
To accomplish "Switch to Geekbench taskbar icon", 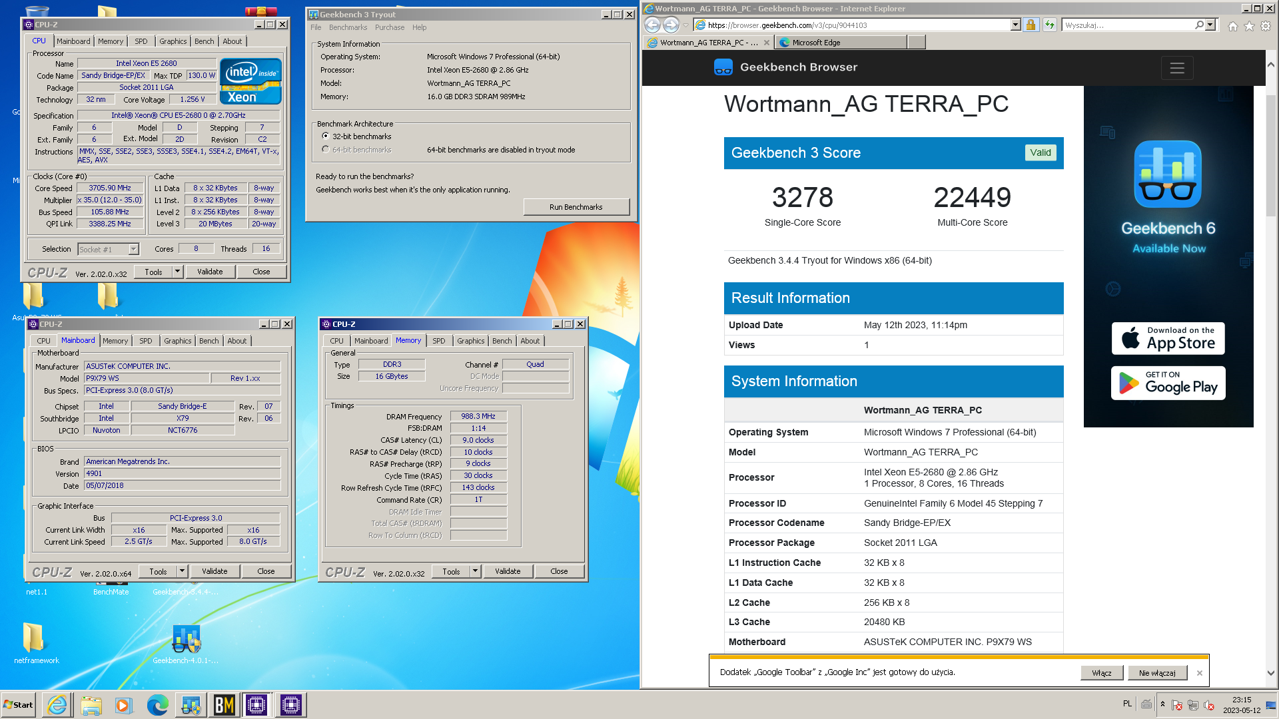I will pyautogui.click(x=191, y=705).
